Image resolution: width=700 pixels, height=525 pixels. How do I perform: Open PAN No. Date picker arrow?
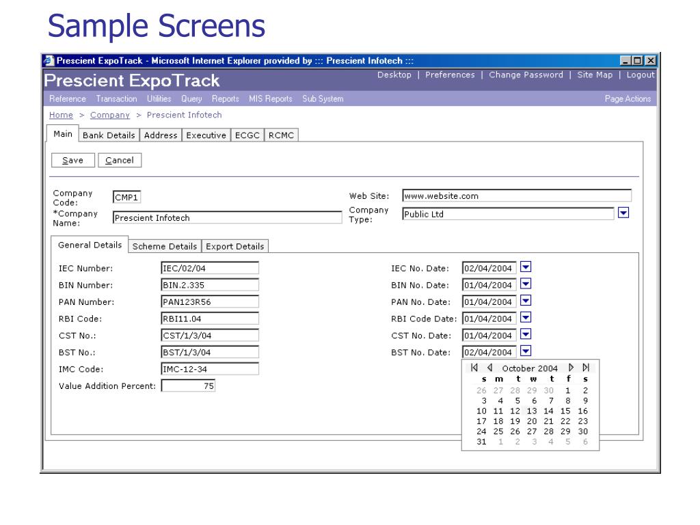pyautogui.click(x=526, y=301)
